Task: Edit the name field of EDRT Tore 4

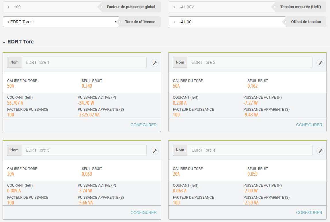Action: 250,150
